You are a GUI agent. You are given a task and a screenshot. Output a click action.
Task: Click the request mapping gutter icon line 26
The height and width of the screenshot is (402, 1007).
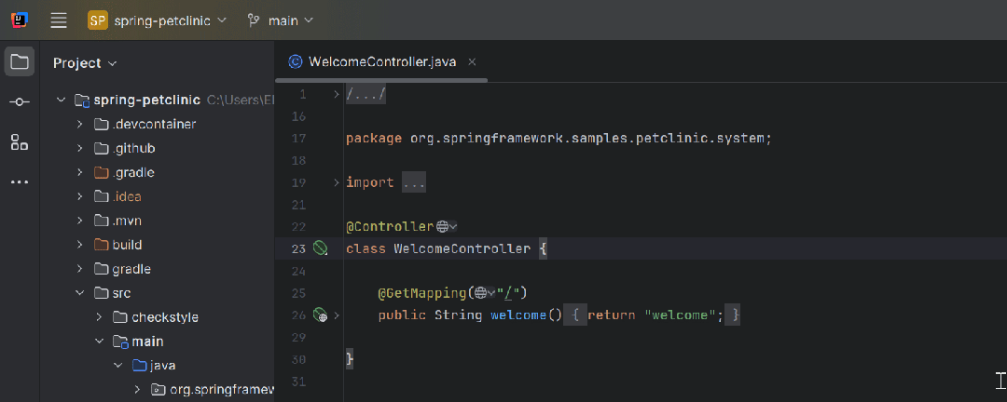(320, 315)
